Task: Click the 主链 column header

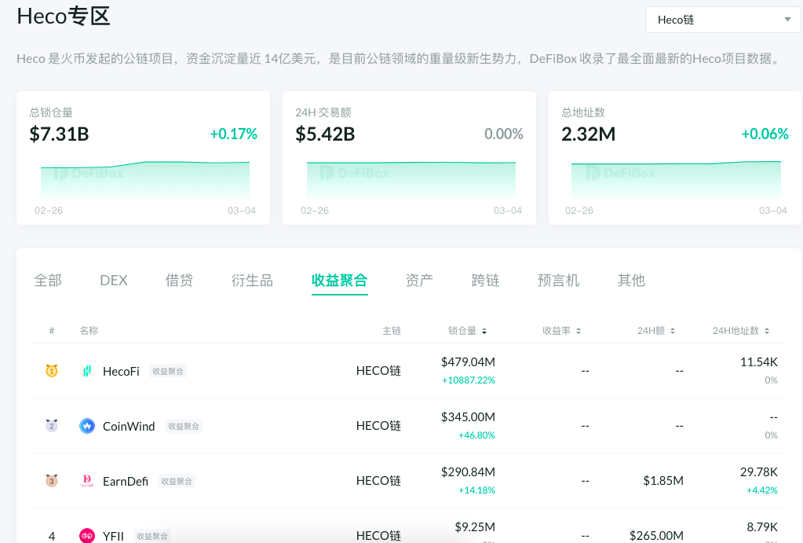Action: [x=392, y=331]
